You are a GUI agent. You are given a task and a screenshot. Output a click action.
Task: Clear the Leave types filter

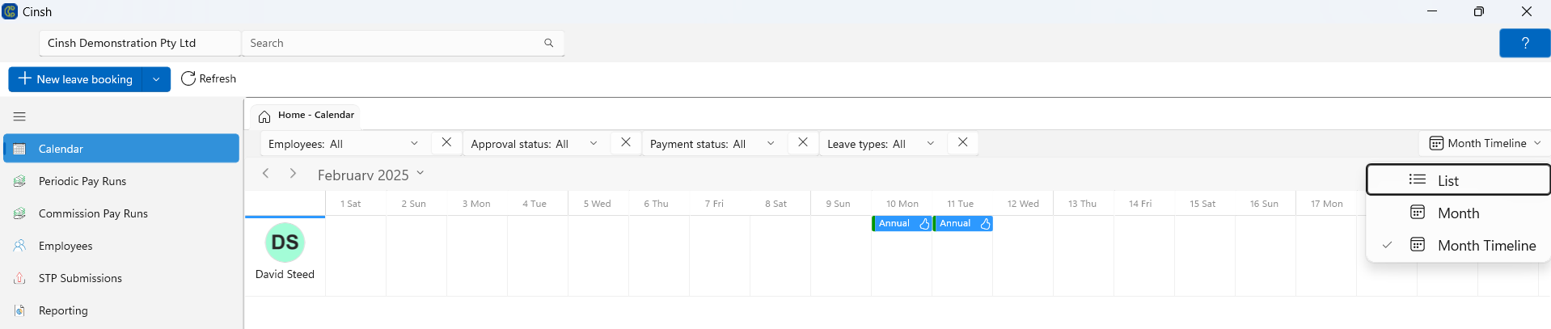[962, 143]
